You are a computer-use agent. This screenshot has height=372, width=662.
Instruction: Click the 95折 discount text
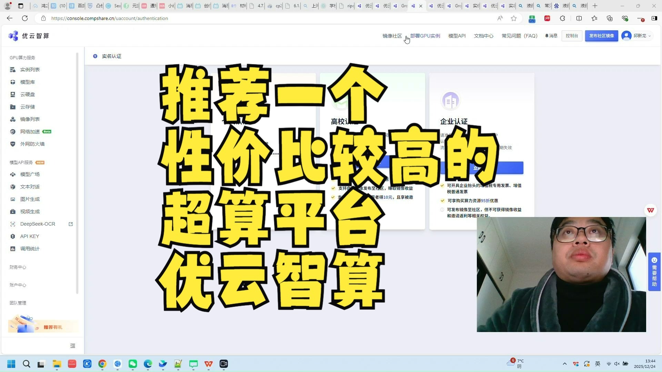[x=485, y=201]
